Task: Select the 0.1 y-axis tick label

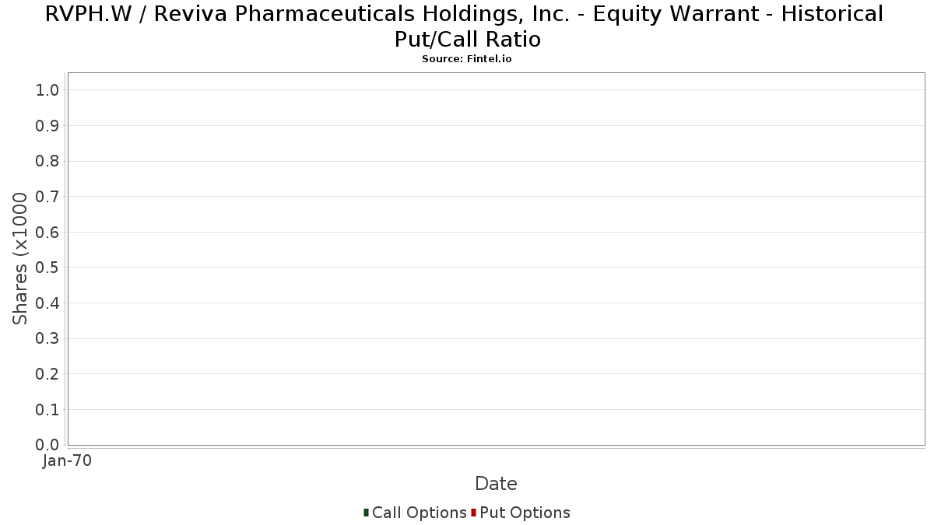Action: 47,410
